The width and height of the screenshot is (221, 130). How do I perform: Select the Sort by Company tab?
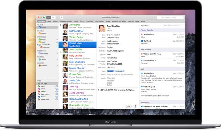66,21
